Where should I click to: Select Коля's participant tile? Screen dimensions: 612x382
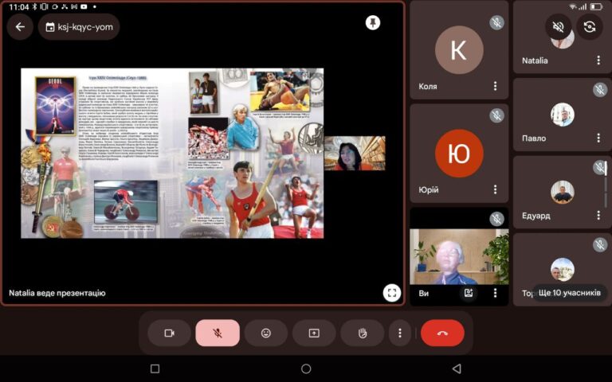(459, 50)
